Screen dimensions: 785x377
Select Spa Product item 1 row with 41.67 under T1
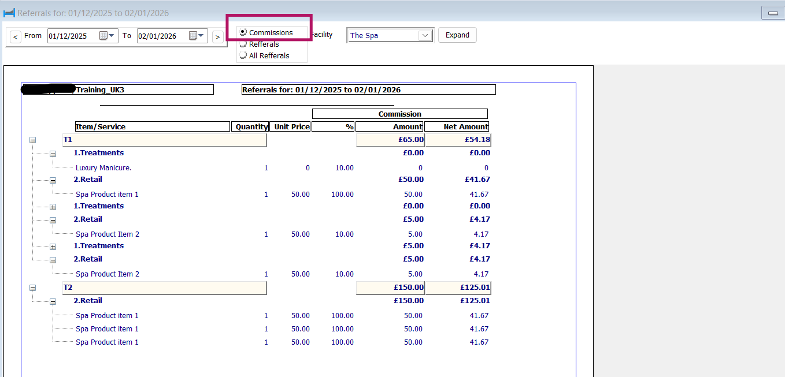point(282,195)
